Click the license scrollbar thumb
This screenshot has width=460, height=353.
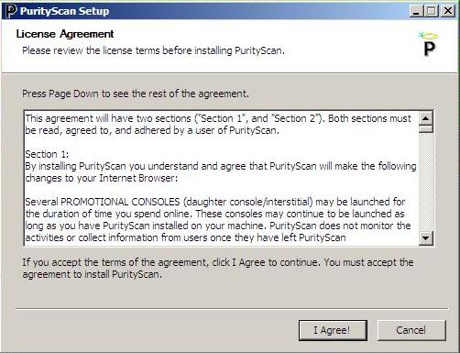426,128
